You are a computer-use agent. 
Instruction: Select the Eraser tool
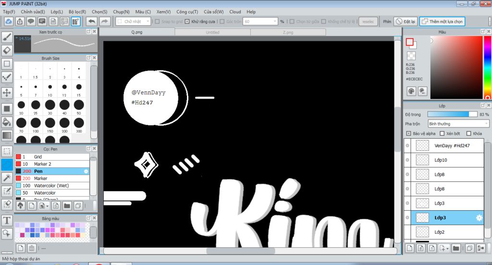(x=7, y=50)
